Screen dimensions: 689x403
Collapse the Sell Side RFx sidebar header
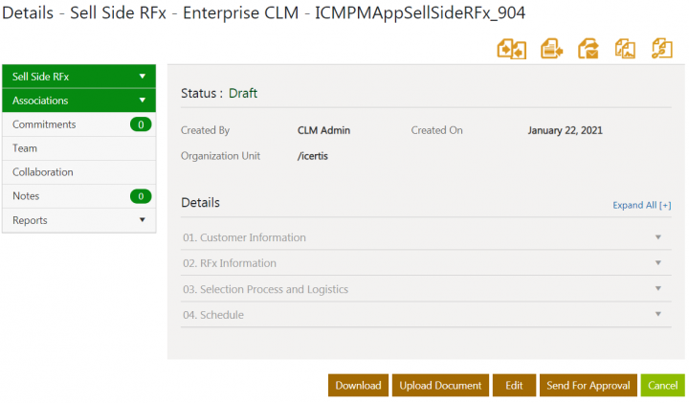coord(142,76)
